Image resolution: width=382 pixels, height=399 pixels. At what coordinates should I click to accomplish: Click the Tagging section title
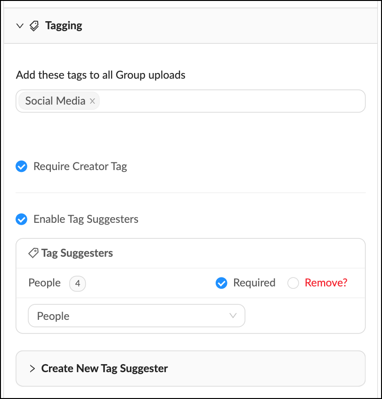click(x=64, y=26)
